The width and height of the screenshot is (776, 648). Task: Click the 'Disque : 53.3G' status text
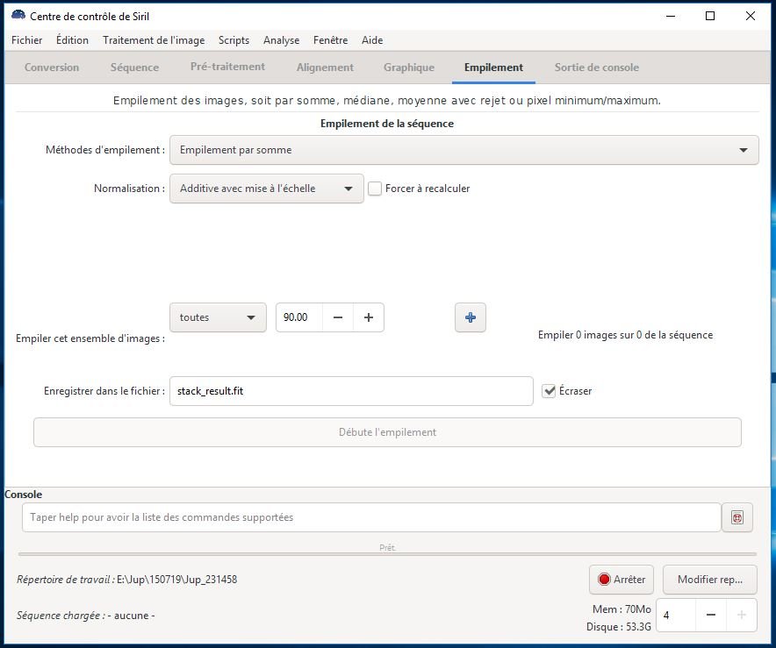coord(619,627)
